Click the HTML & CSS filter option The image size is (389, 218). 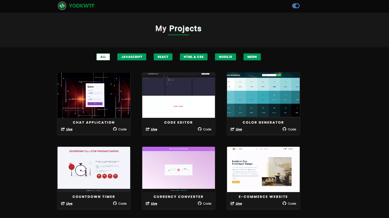tap(194, 57)
